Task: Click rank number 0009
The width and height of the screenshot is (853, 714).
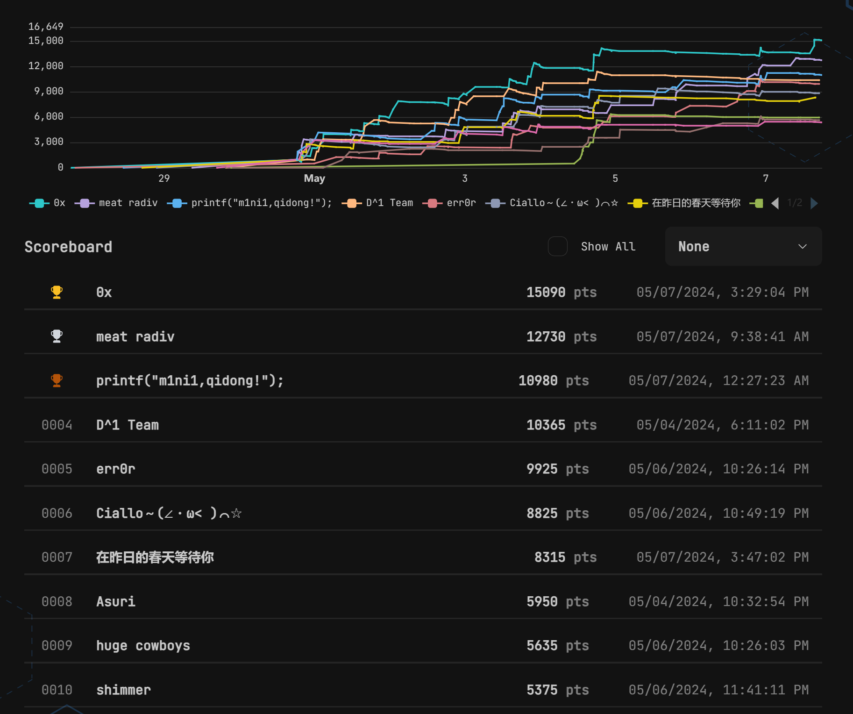Action: [x=57, y=645]
